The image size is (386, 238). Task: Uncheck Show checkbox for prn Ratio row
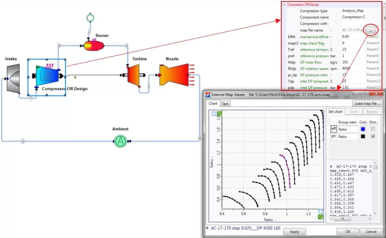[373, 136]
